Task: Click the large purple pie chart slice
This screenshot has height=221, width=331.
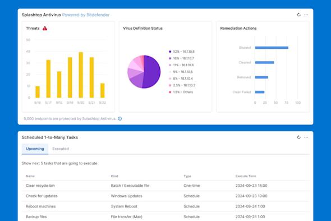Action: pos(152,72)
